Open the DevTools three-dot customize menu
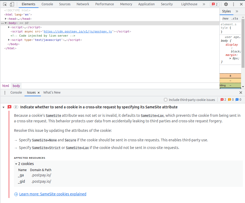Screen dimensions: 245x203 click(x=233, y=4)
